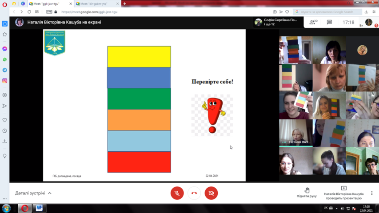
Task: Open Word from the Windows taskbar
Action: click(x=39, y=208)
